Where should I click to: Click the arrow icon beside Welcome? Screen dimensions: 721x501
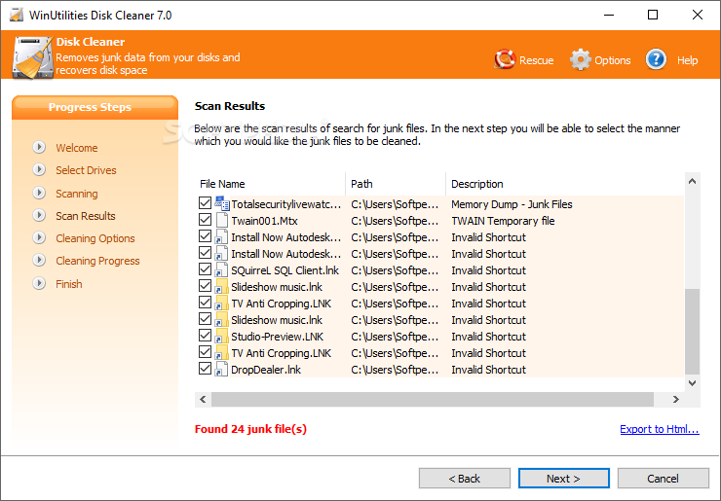pyautogui.click(x=39, y=147)
